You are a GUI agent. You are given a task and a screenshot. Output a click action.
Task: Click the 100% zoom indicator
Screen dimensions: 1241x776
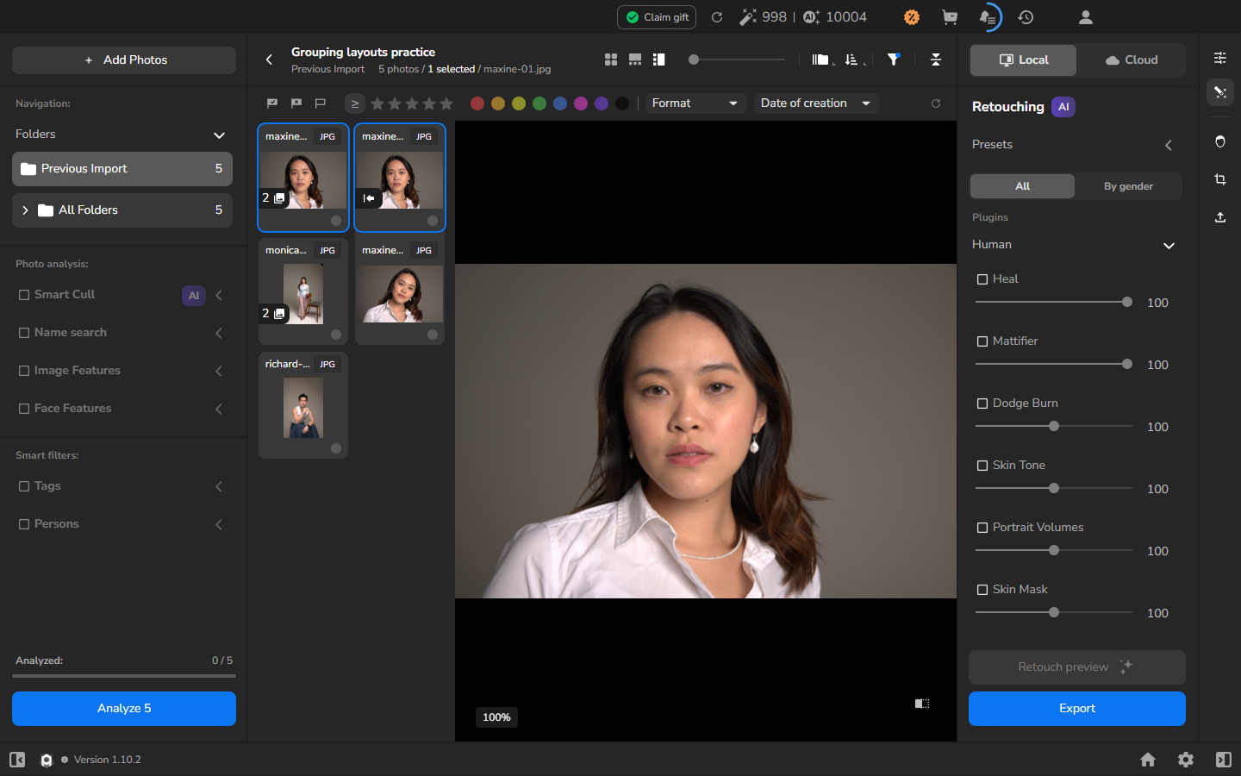496,717
